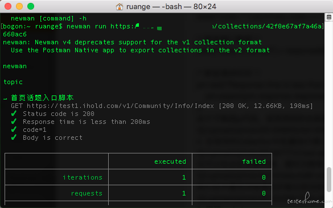Click the 'topic' collection name
This screenshot has width=333, height=208.
pyautogui.click(x=13, y=82)
